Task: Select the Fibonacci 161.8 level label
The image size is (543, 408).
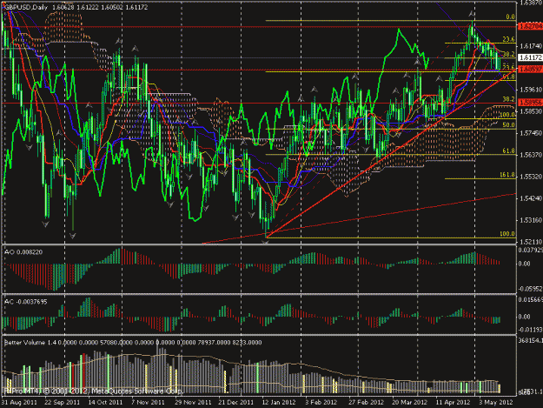Action: (x=507, y=175)
